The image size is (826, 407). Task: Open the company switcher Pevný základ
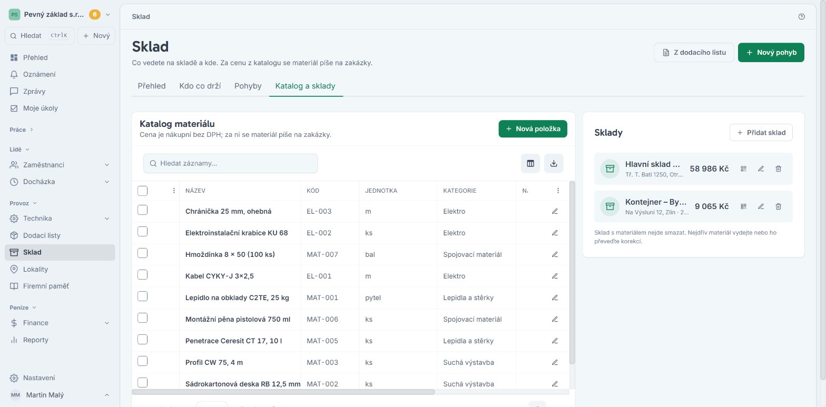[x=60, y=15]
